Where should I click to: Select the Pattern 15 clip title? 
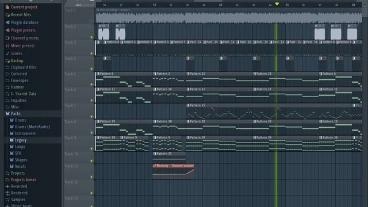tap(197, 106)
